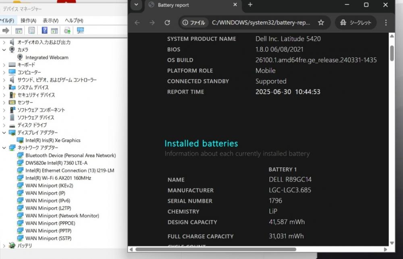Open the Properties toolbar icon in Device Manager
The width and height of the screenshot is (403, 259).
(x=31, y=31)
